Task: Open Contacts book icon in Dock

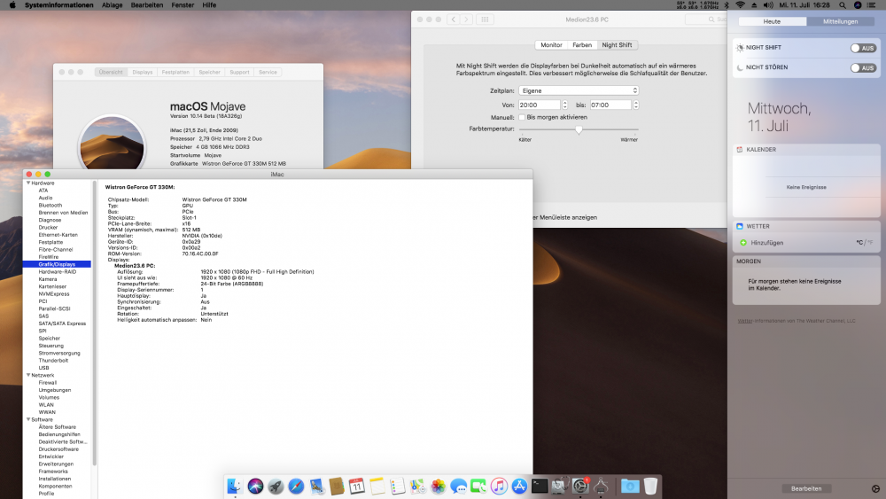Action: (337, 486)
